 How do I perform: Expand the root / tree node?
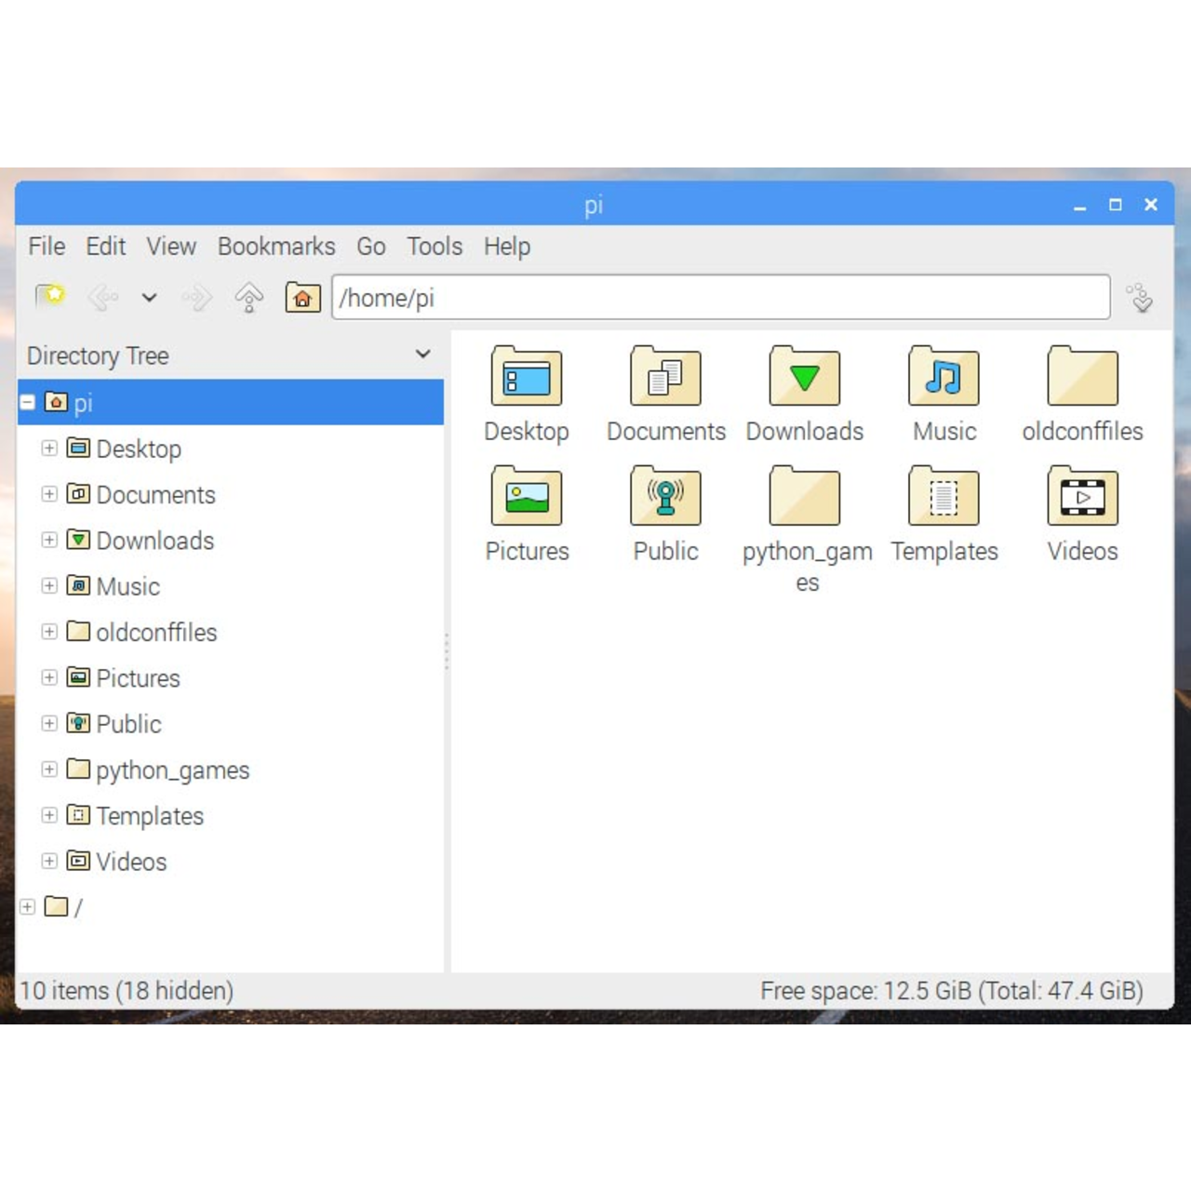[28, 906]
